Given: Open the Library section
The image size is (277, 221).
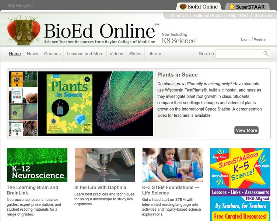Looking at the screenshot, I should point(154,54).
